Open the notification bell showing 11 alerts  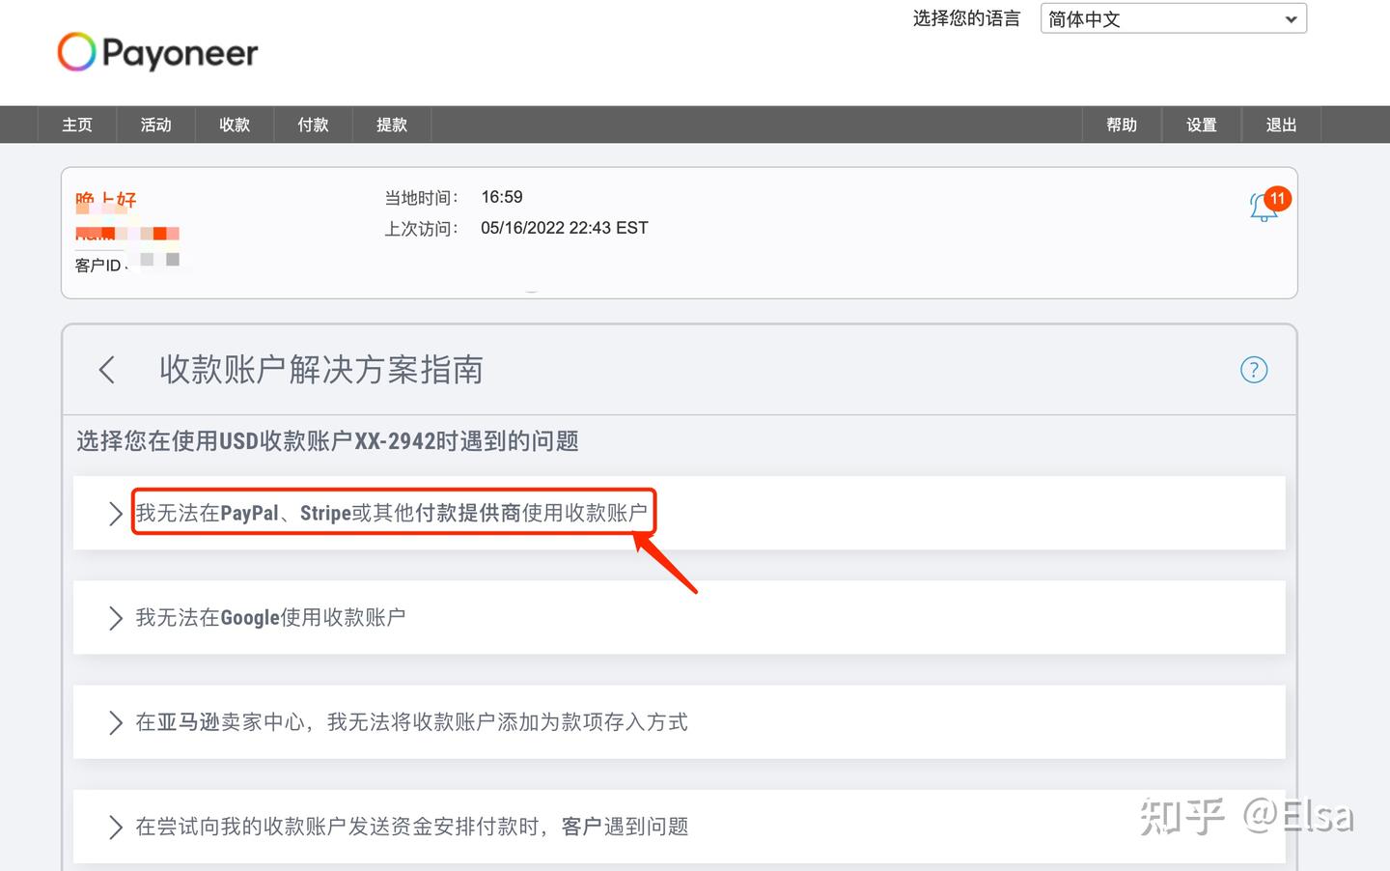click(1263, 207)
